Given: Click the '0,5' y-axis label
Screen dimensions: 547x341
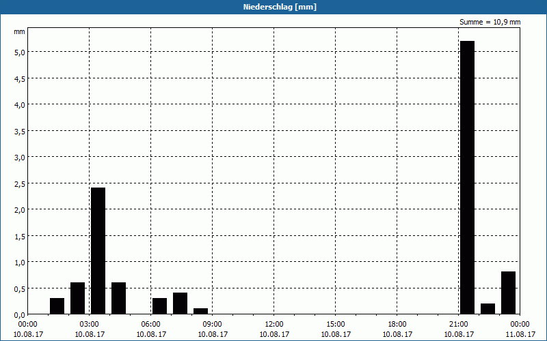Looking at the screenshot, I should [x=20, y=288].
